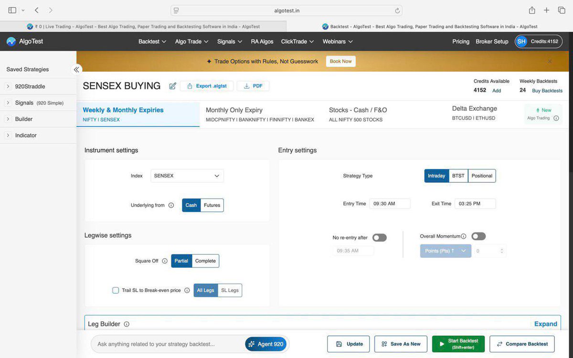
Task: Show Trail SL info icon
Action: (187, 290)
